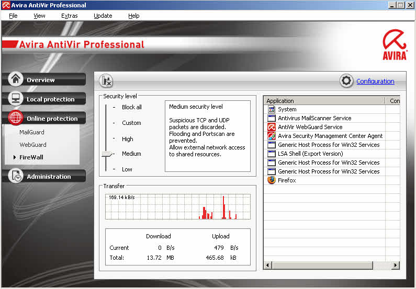The height and width of the screenshot is (289, 416).
Task: Click the horizontal scrollbar right arrow
Action: click(396, 265)
